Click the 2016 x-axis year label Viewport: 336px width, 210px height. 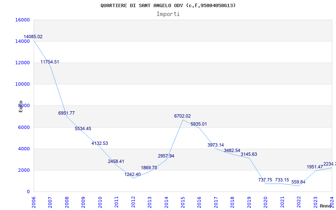click(199, 202)
